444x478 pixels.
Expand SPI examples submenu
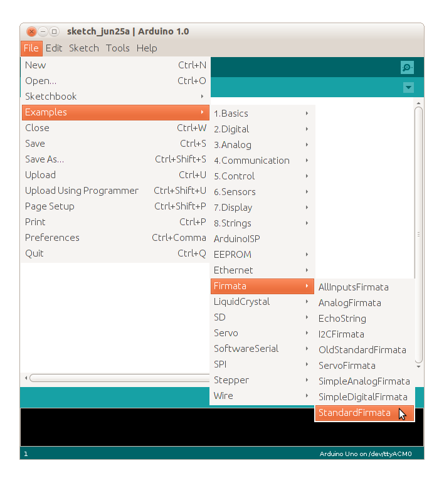click(262, 364)
